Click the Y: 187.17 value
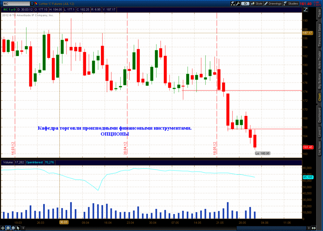 [x=109, y=9]
